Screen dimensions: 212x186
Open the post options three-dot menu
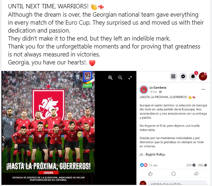click(x=203, y=89)
